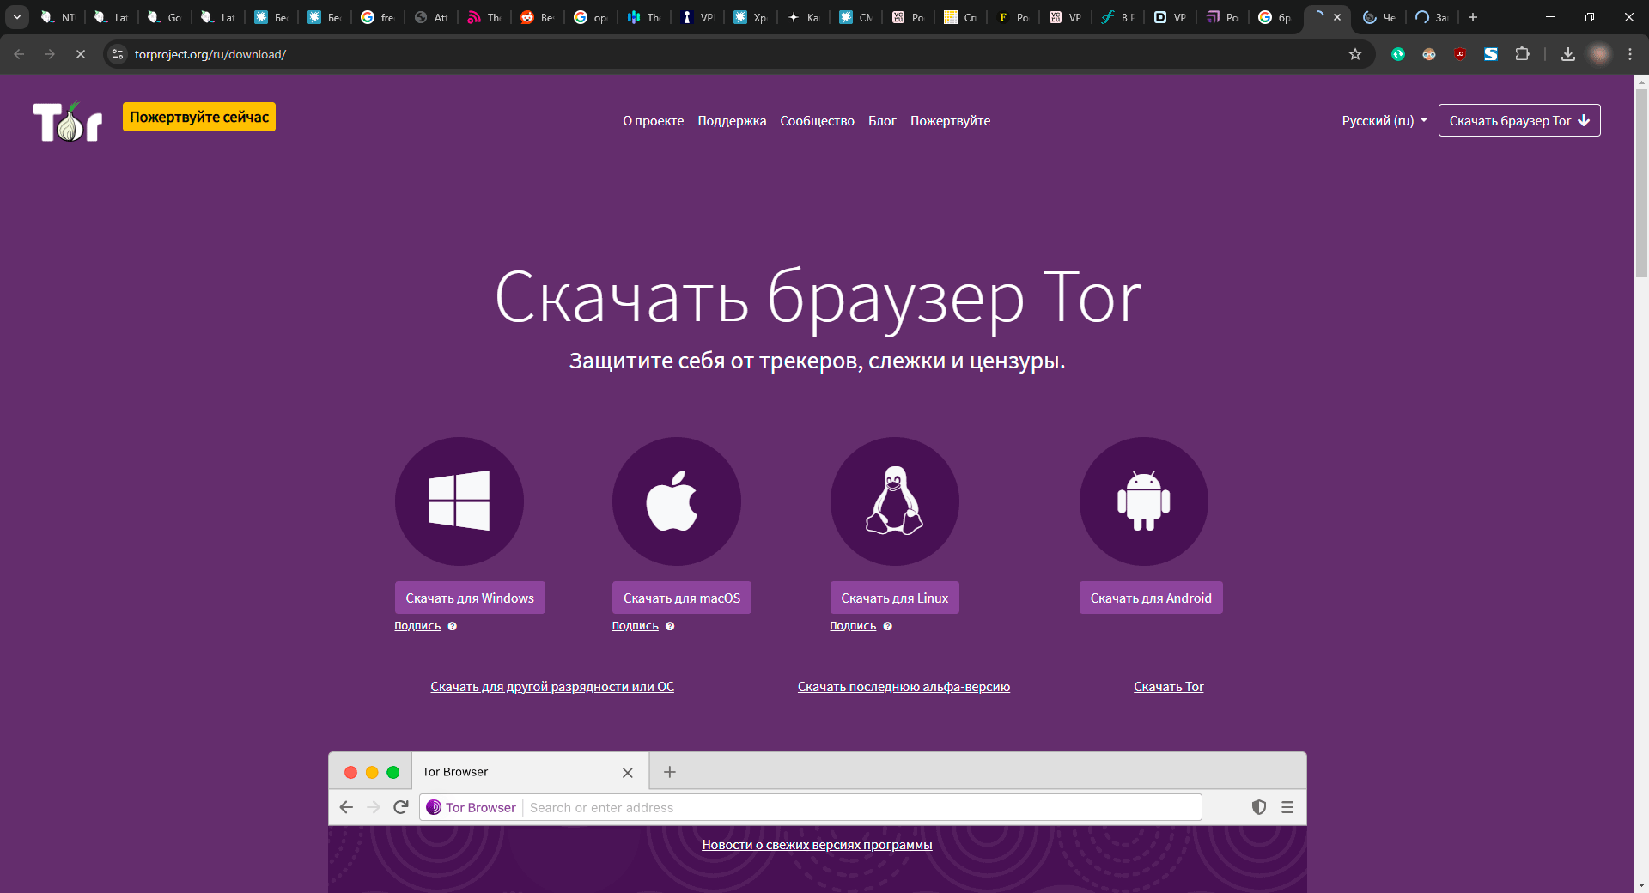Stop loading the page

tap(81, 54)
